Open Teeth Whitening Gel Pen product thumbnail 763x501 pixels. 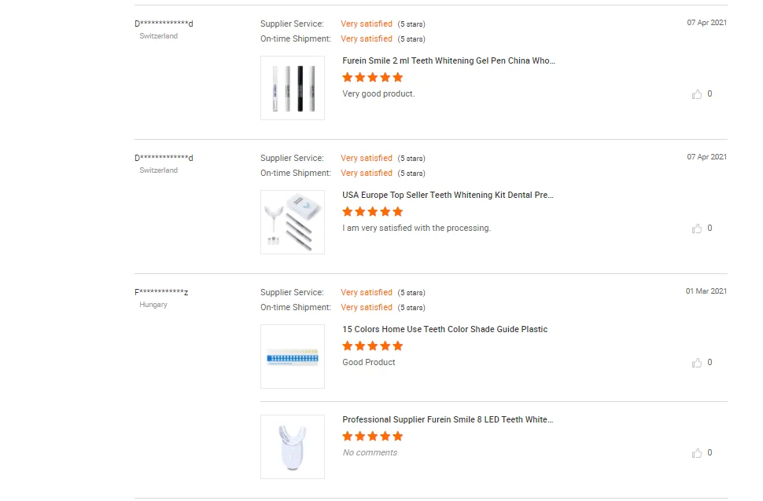coord(293,88)
